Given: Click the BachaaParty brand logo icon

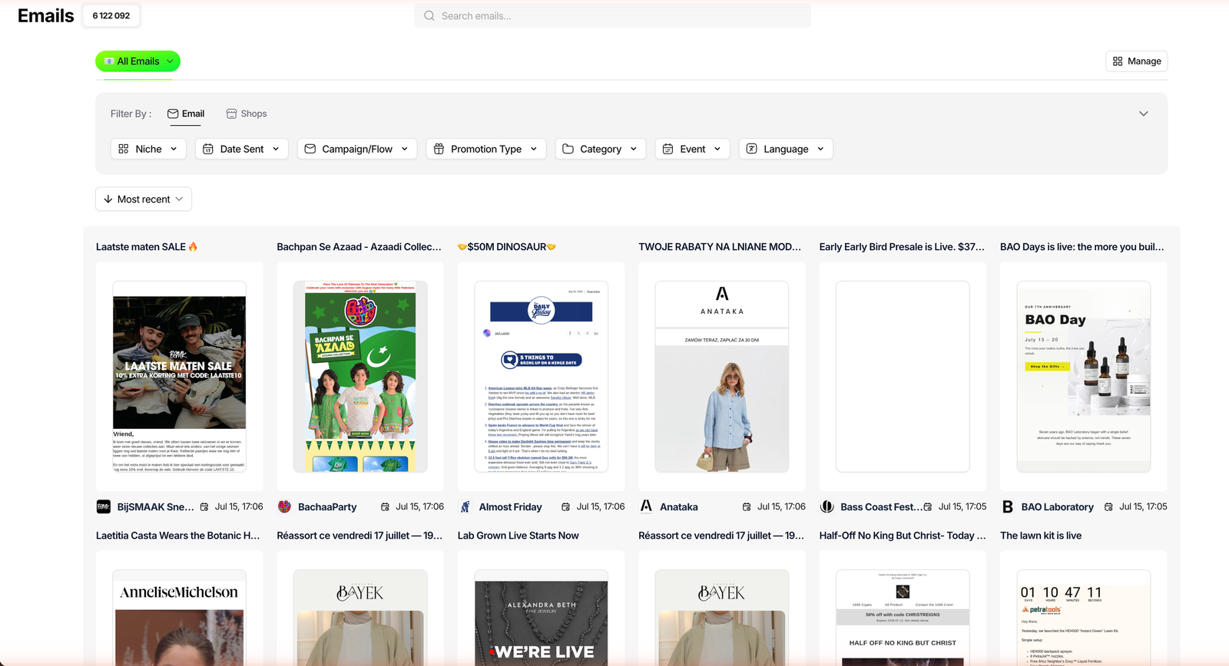Looking at the screenshot, I should tap(284, 506).
